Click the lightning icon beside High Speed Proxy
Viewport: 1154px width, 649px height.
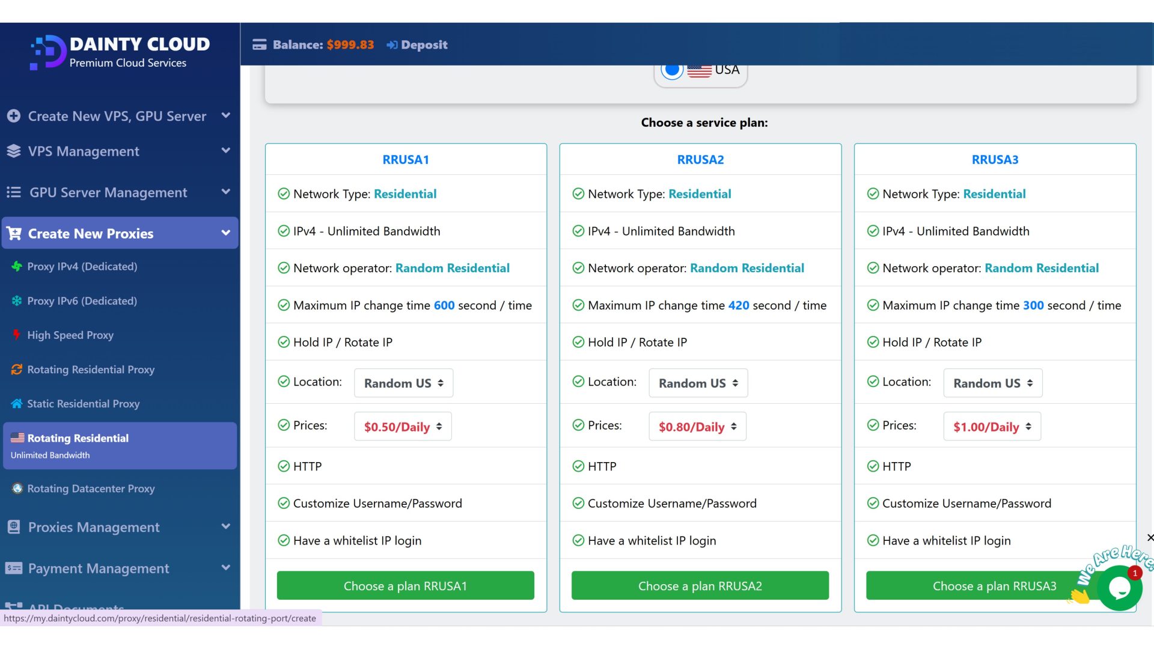(17, 335)
